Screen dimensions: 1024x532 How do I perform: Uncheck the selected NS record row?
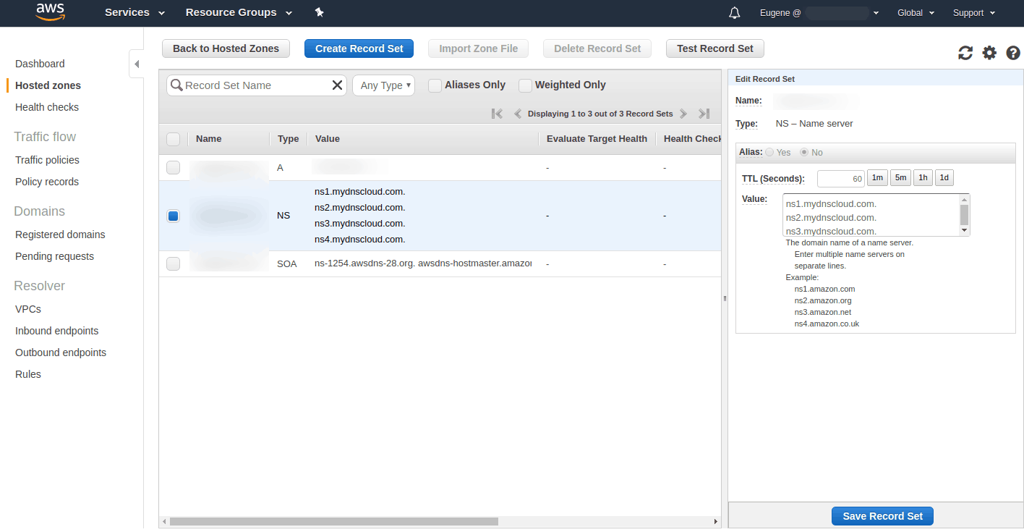click(x=173, y=215)
